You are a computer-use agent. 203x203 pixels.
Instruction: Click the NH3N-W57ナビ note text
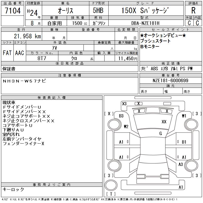coord(25,81)
